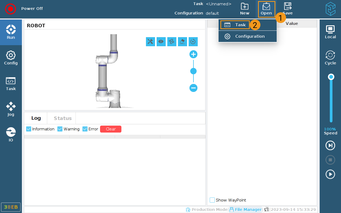Click the red Power Off indicator button
This screenshot has width=341, height=213.
[10, 9]
